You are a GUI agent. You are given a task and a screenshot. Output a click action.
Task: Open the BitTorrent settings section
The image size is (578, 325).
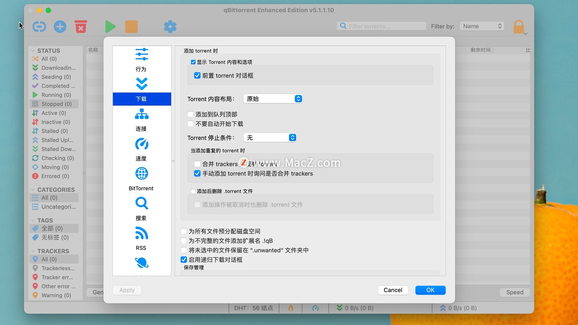pos(141,179)
